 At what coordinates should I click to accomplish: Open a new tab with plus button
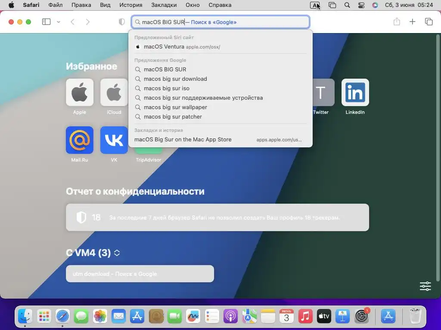pyautogui.click(x=412, y=21)
